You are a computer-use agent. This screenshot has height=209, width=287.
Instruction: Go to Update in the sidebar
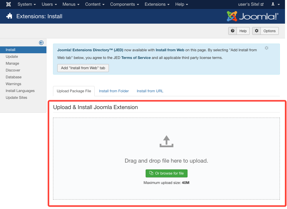(12, 56)
